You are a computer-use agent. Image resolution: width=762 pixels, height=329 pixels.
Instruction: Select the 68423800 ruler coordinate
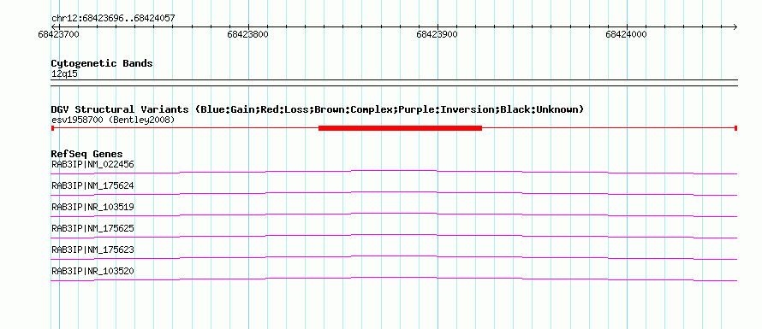tap(247, 34)
